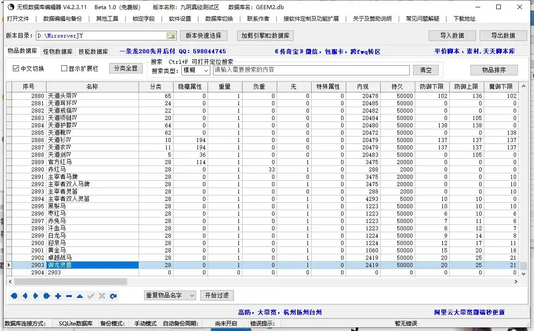Refresh data with curved arrow icon

pyautogui.click(x=113, y=296)
